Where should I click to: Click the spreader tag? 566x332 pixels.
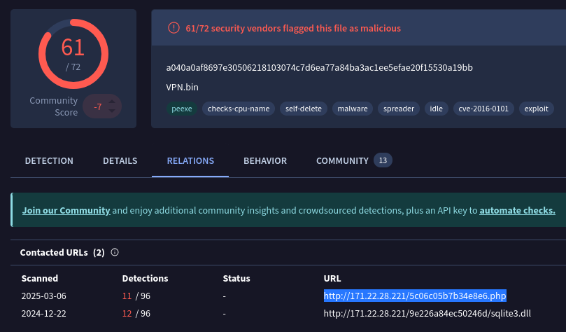[399, 109]
